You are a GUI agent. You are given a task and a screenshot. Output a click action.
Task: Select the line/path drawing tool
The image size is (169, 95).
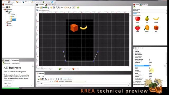click(73, 7)
